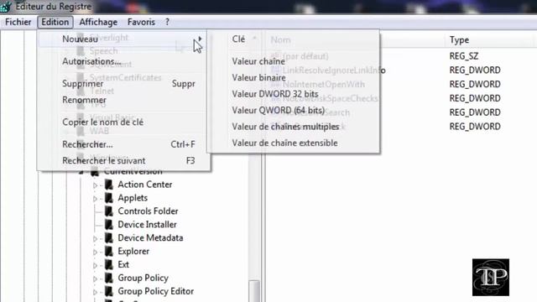The image size is (537, 302).
Task: Create a Valeur QWORD (64 bits)
Action: click(278, 110)
